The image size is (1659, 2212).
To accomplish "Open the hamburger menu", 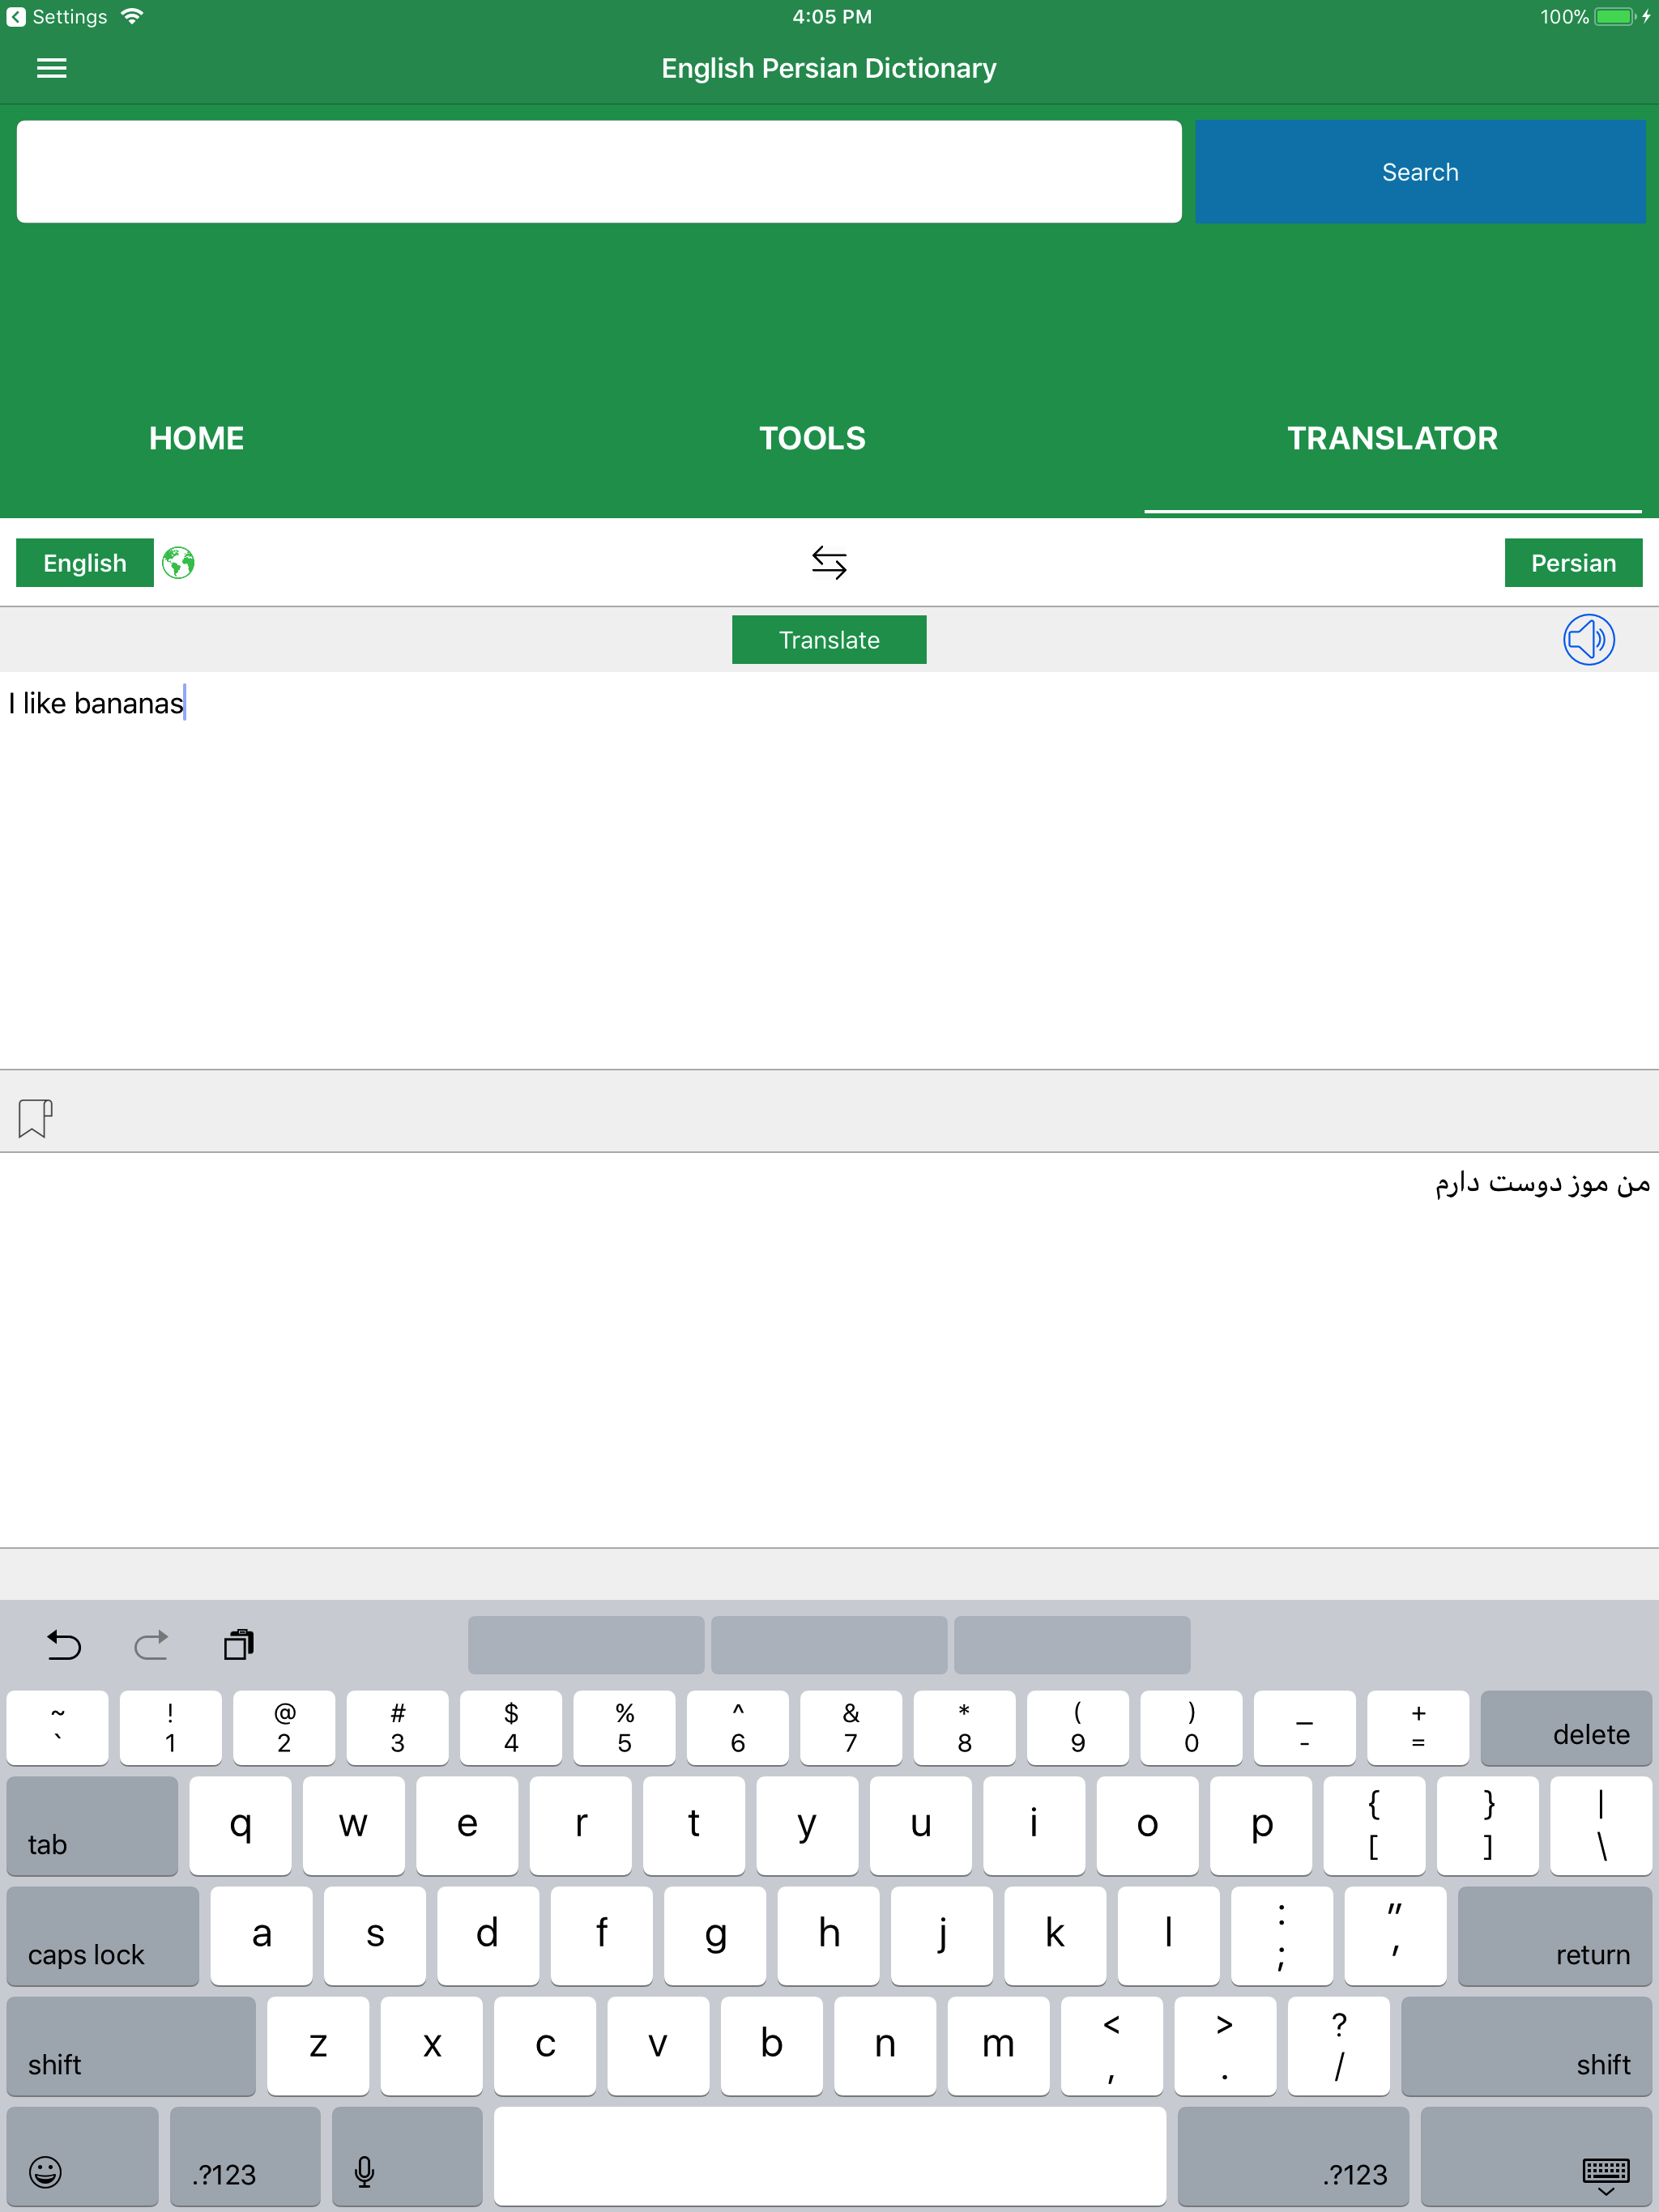I will (51, 68).
